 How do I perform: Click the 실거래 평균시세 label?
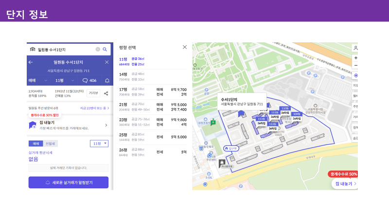pyautogui.click(x=40, y=153)
